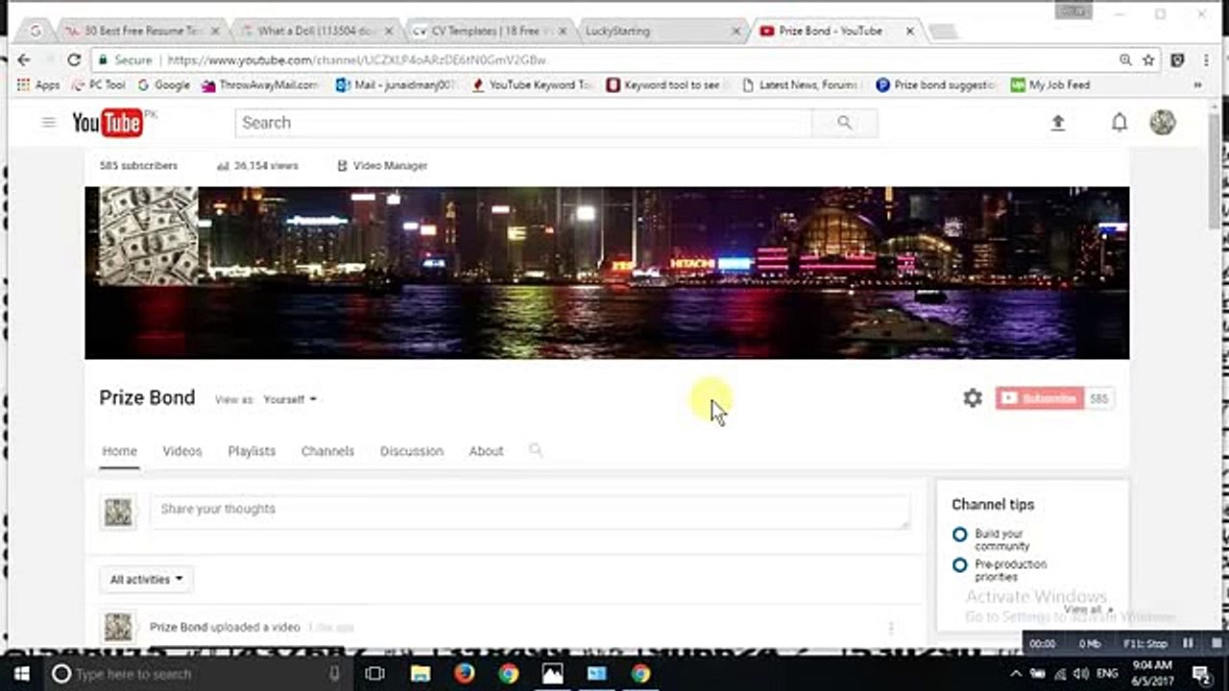
Task: Open the Chrome Apps shortcut
Action: pyautogui.click(x=38, y=85)
